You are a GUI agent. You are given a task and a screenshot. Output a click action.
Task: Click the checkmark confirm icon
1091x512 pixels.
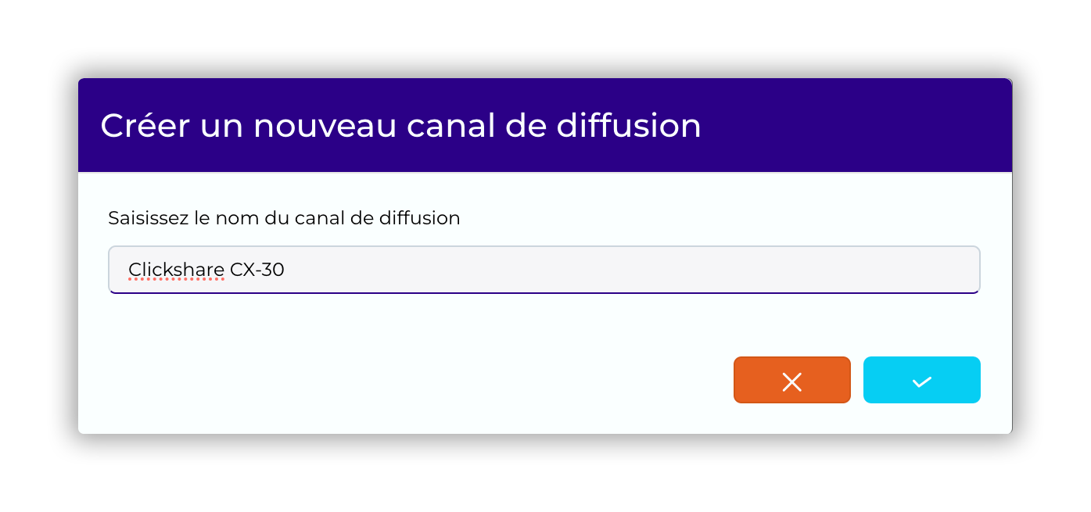click(x=921, y=381)
